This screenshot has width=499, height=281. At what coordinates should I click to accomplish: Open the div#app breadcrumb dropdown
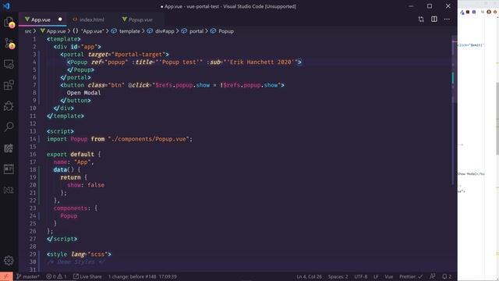pyautogui.click(x=161, y=31)
